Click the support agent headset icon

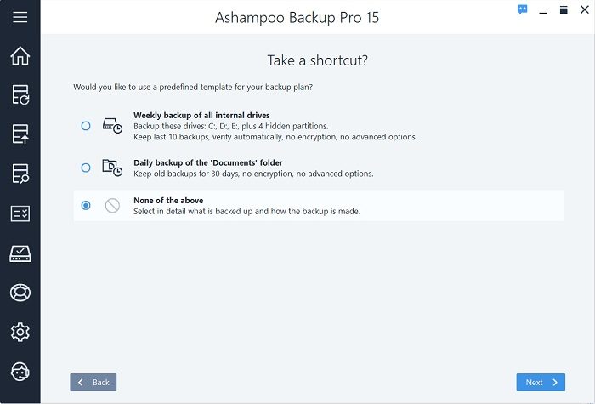[20, 372]
